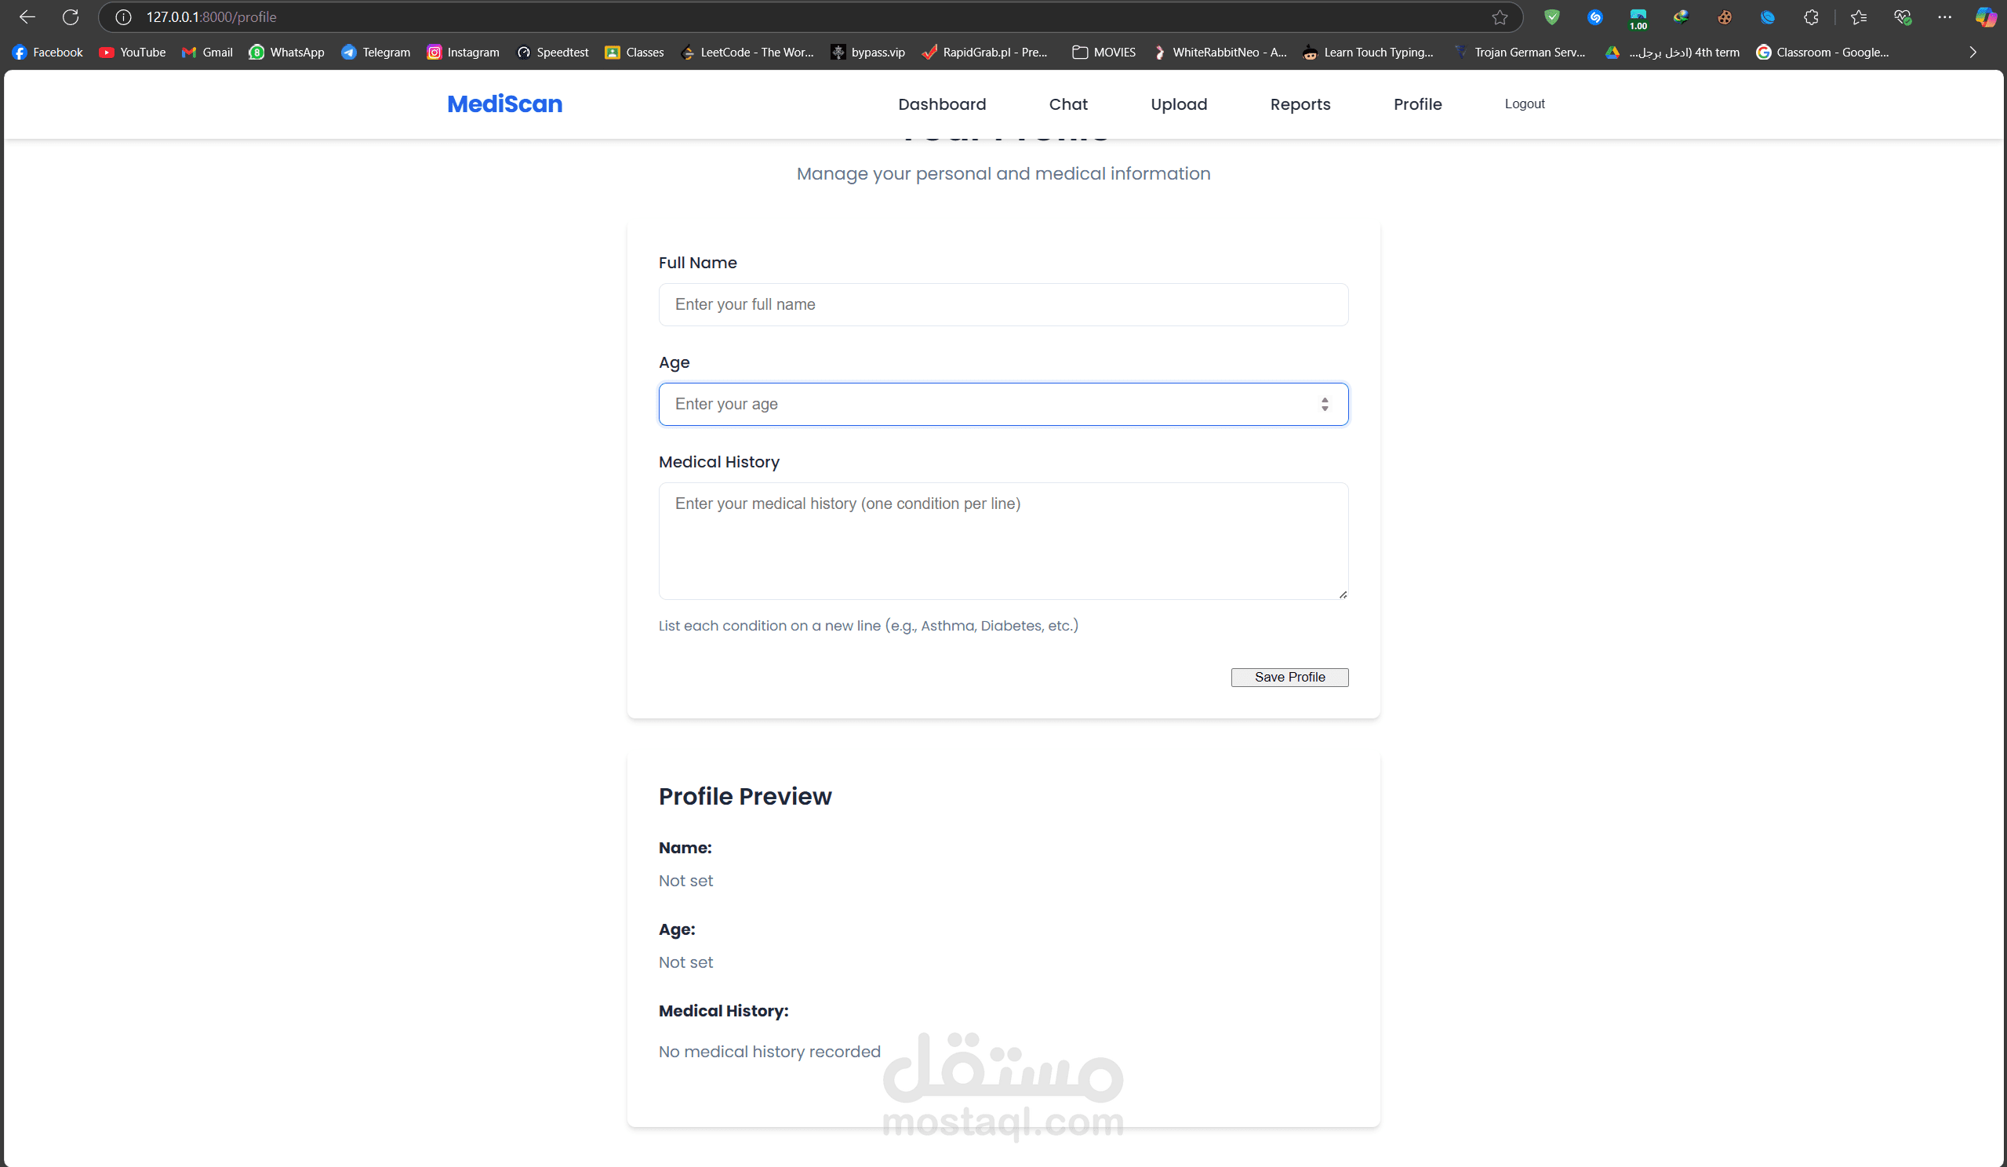Click inside Medical History text area
2007x1167 pixels.
[1002, 542]
